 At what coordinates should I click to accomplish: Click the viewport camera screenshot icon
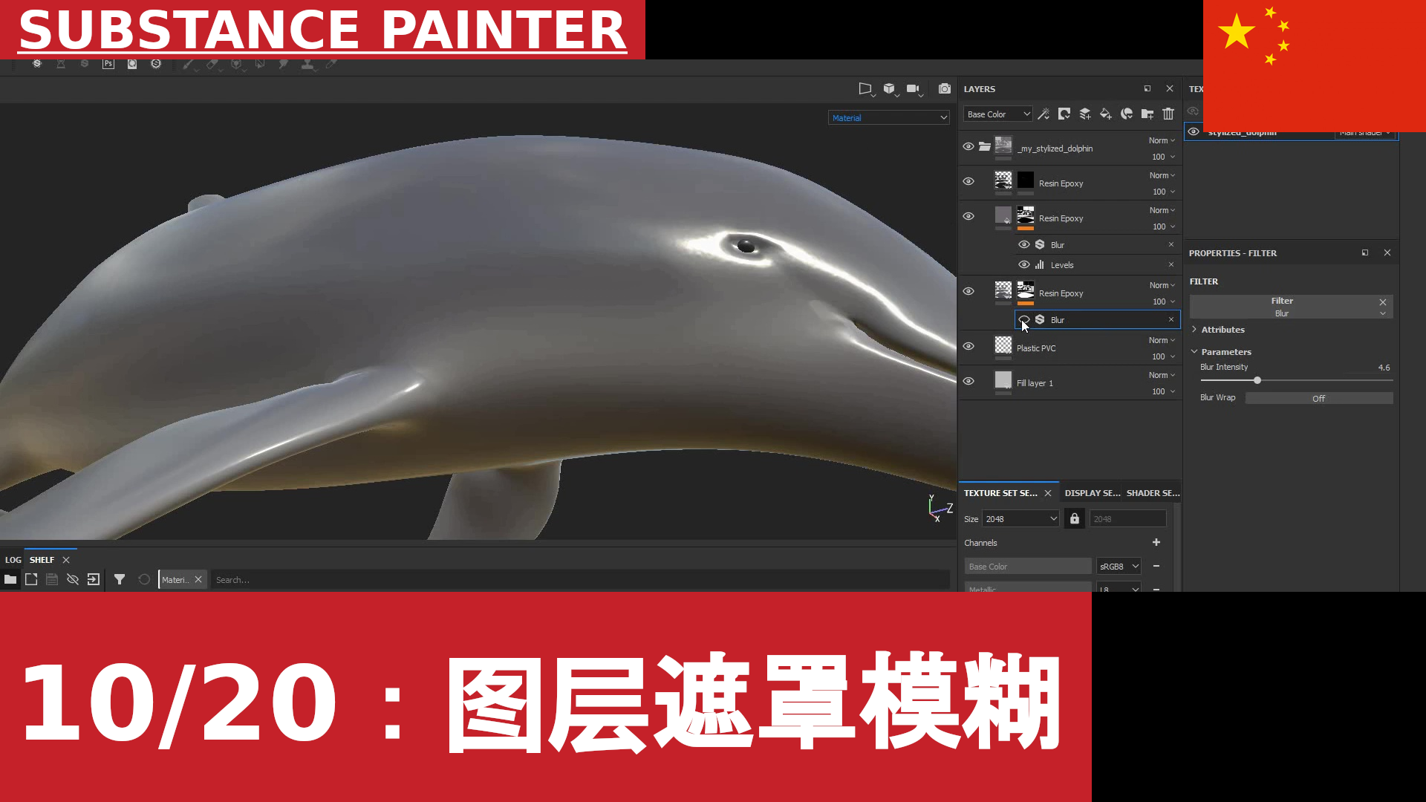click(944, 88)
